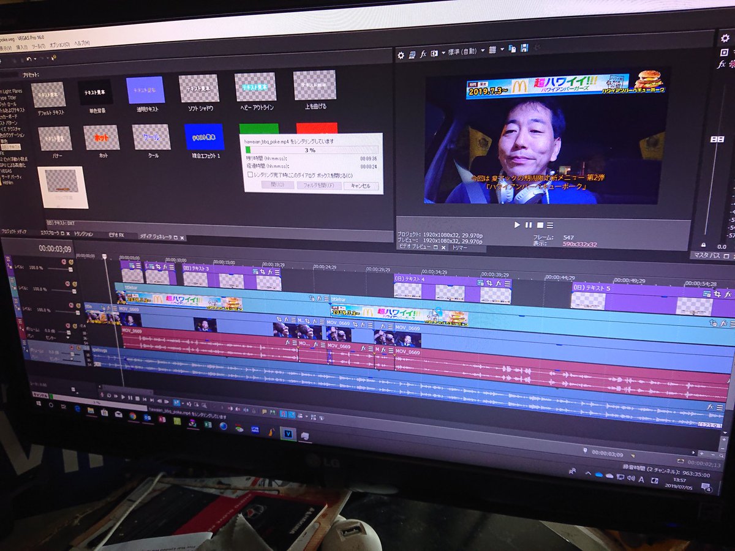735x551 pixels.
Task: Click the render progress bar showing 3 %
Action: coord(311,149)
